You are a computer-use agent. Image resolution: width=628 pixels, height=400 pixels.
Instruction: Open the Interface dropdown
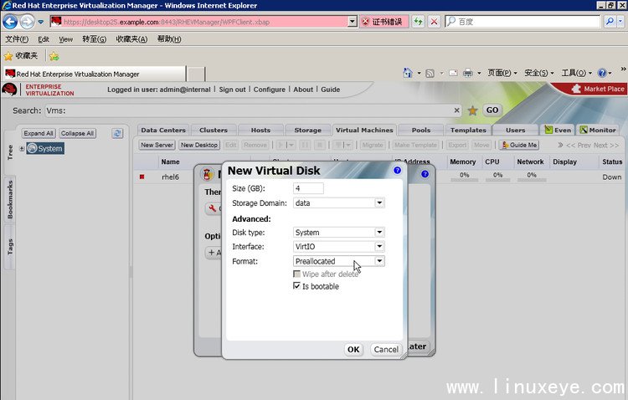click(x=379, y=247)
